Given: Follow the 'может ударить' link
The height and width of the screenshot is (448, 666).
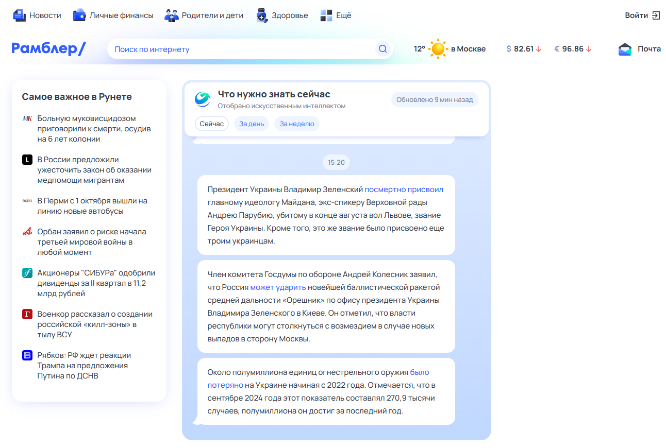Looking at the screenshot, I should [278, 287].
